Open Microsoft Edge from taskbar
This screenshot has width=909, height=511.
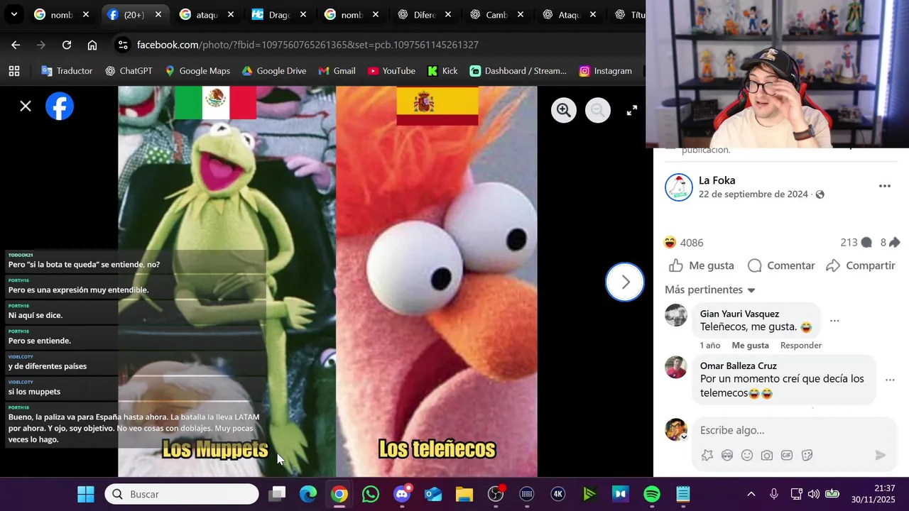[308, 494]
